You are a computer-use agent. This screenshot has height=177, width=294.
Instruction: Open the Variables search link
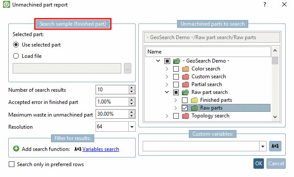click(x=101, y=149)
